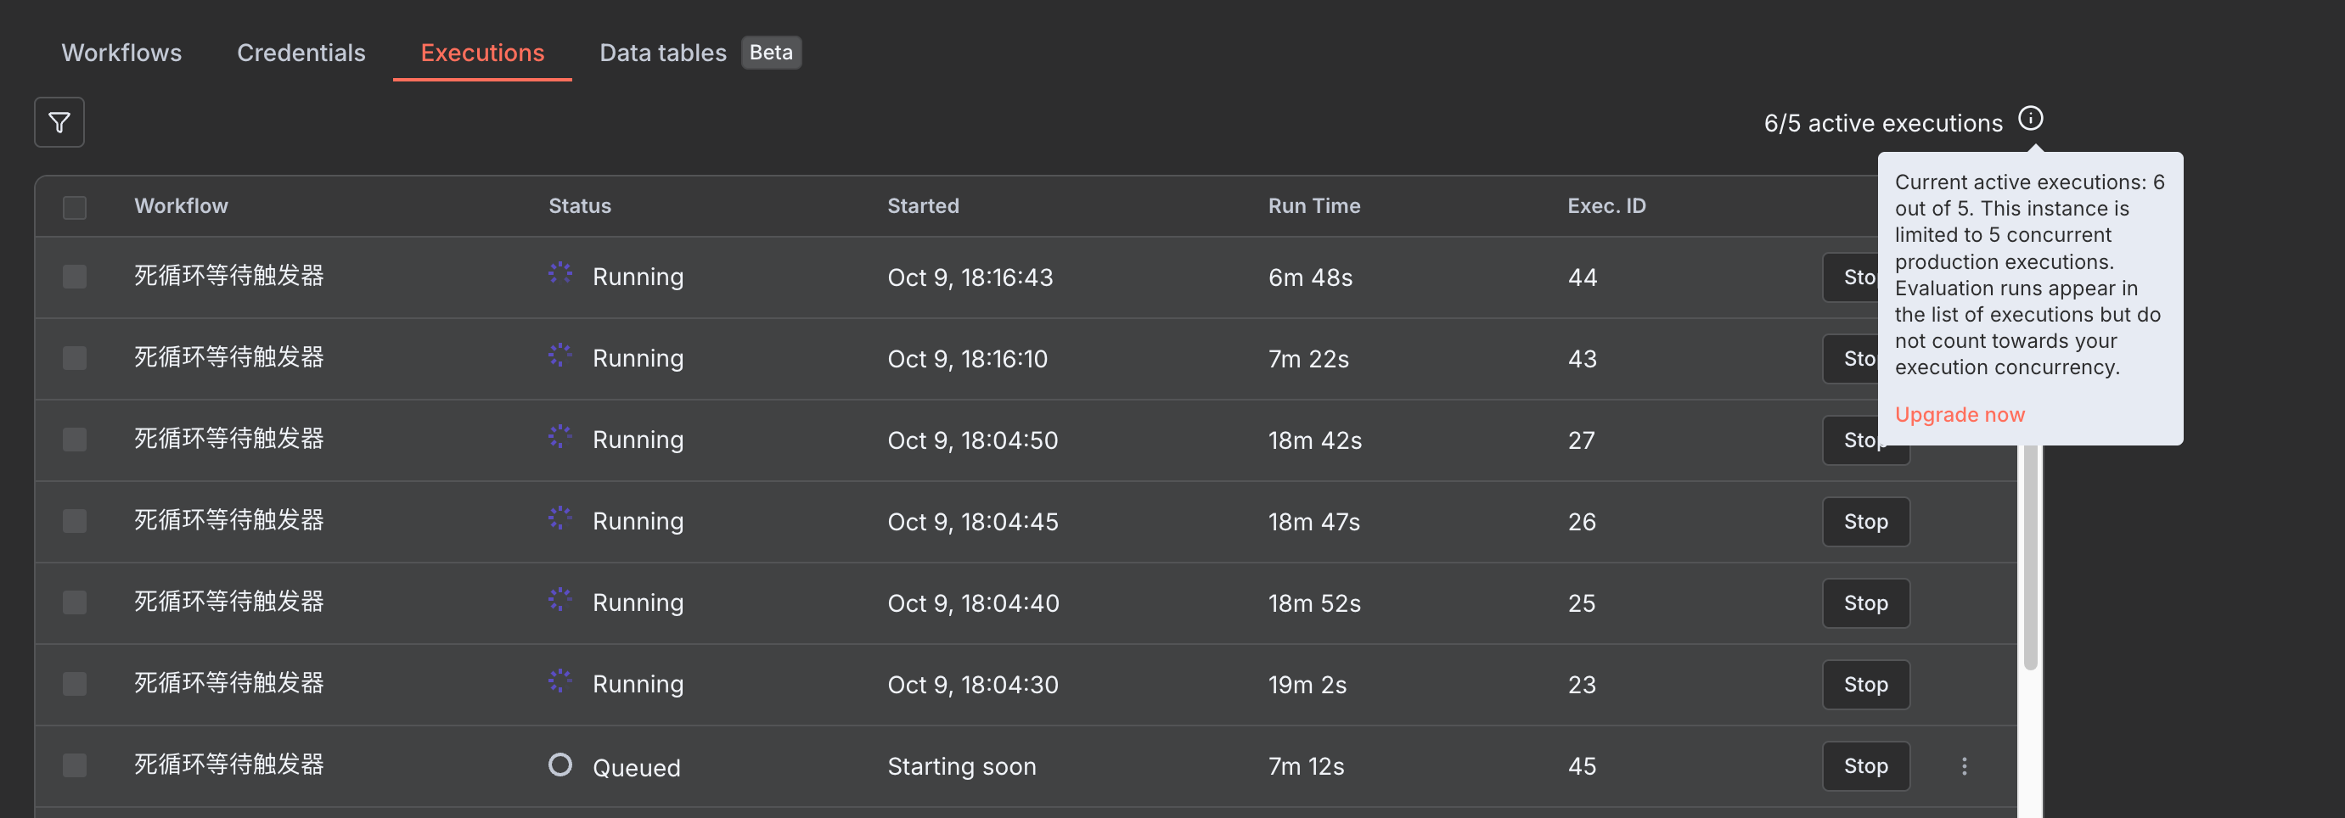Check the row for execution 44
Viewport: 2345px width, 818px height.
pyautogui.click(x=75, y=277)
